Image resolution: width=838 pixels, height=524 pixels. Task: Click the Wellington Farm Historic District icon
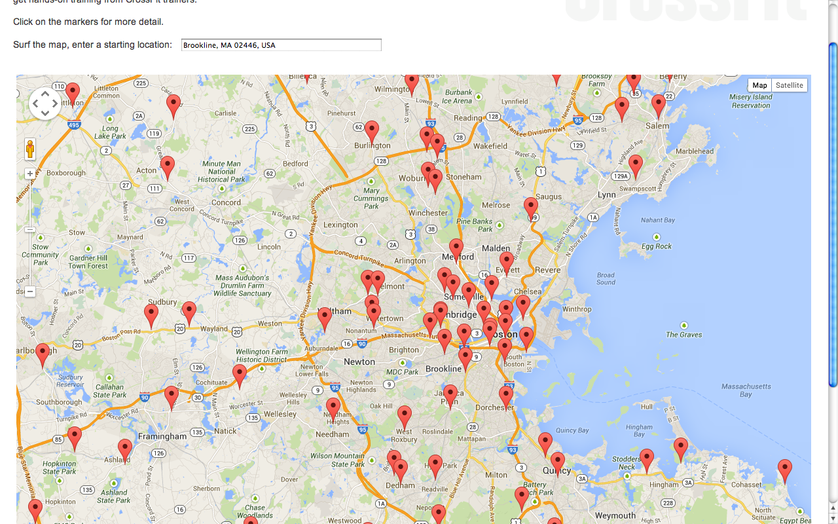coord(262,369)
